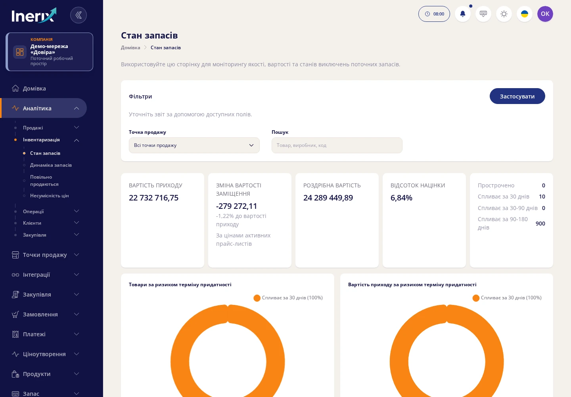Open Несумісність цін page
The height and width of the screenshot is (397, 571).
tap(50, 196)
